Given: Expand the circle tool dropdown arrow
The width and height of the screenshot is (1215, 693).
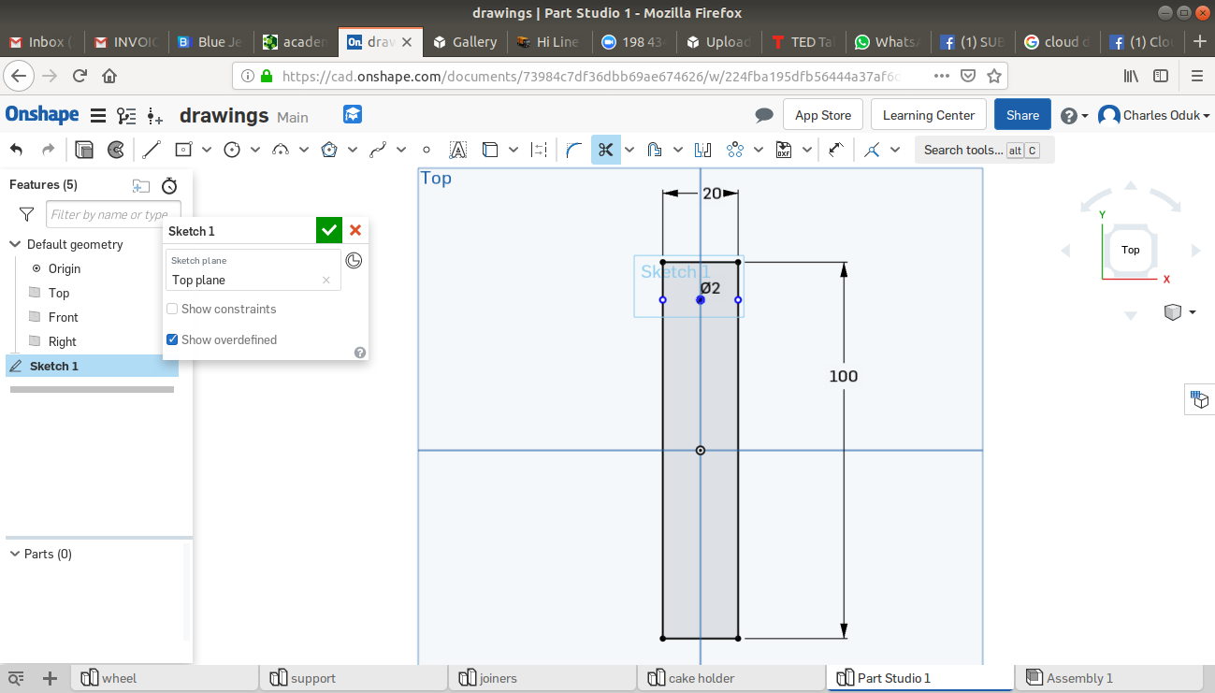Looking at the screenshot, I should 255,150.
